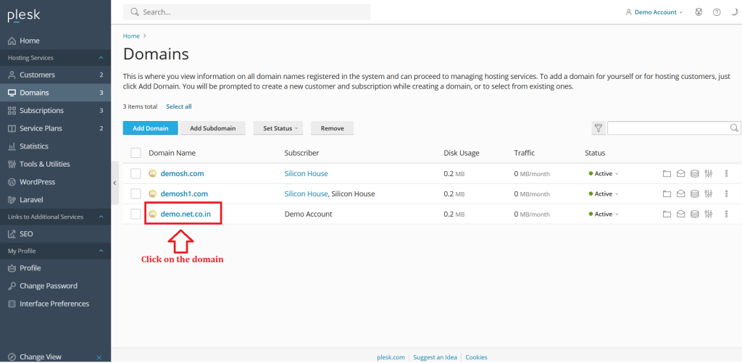This screenshot has height=363, width=742.
Task: Open hosting settings sliders icon for demosh.com
Action: pos(708,174)
